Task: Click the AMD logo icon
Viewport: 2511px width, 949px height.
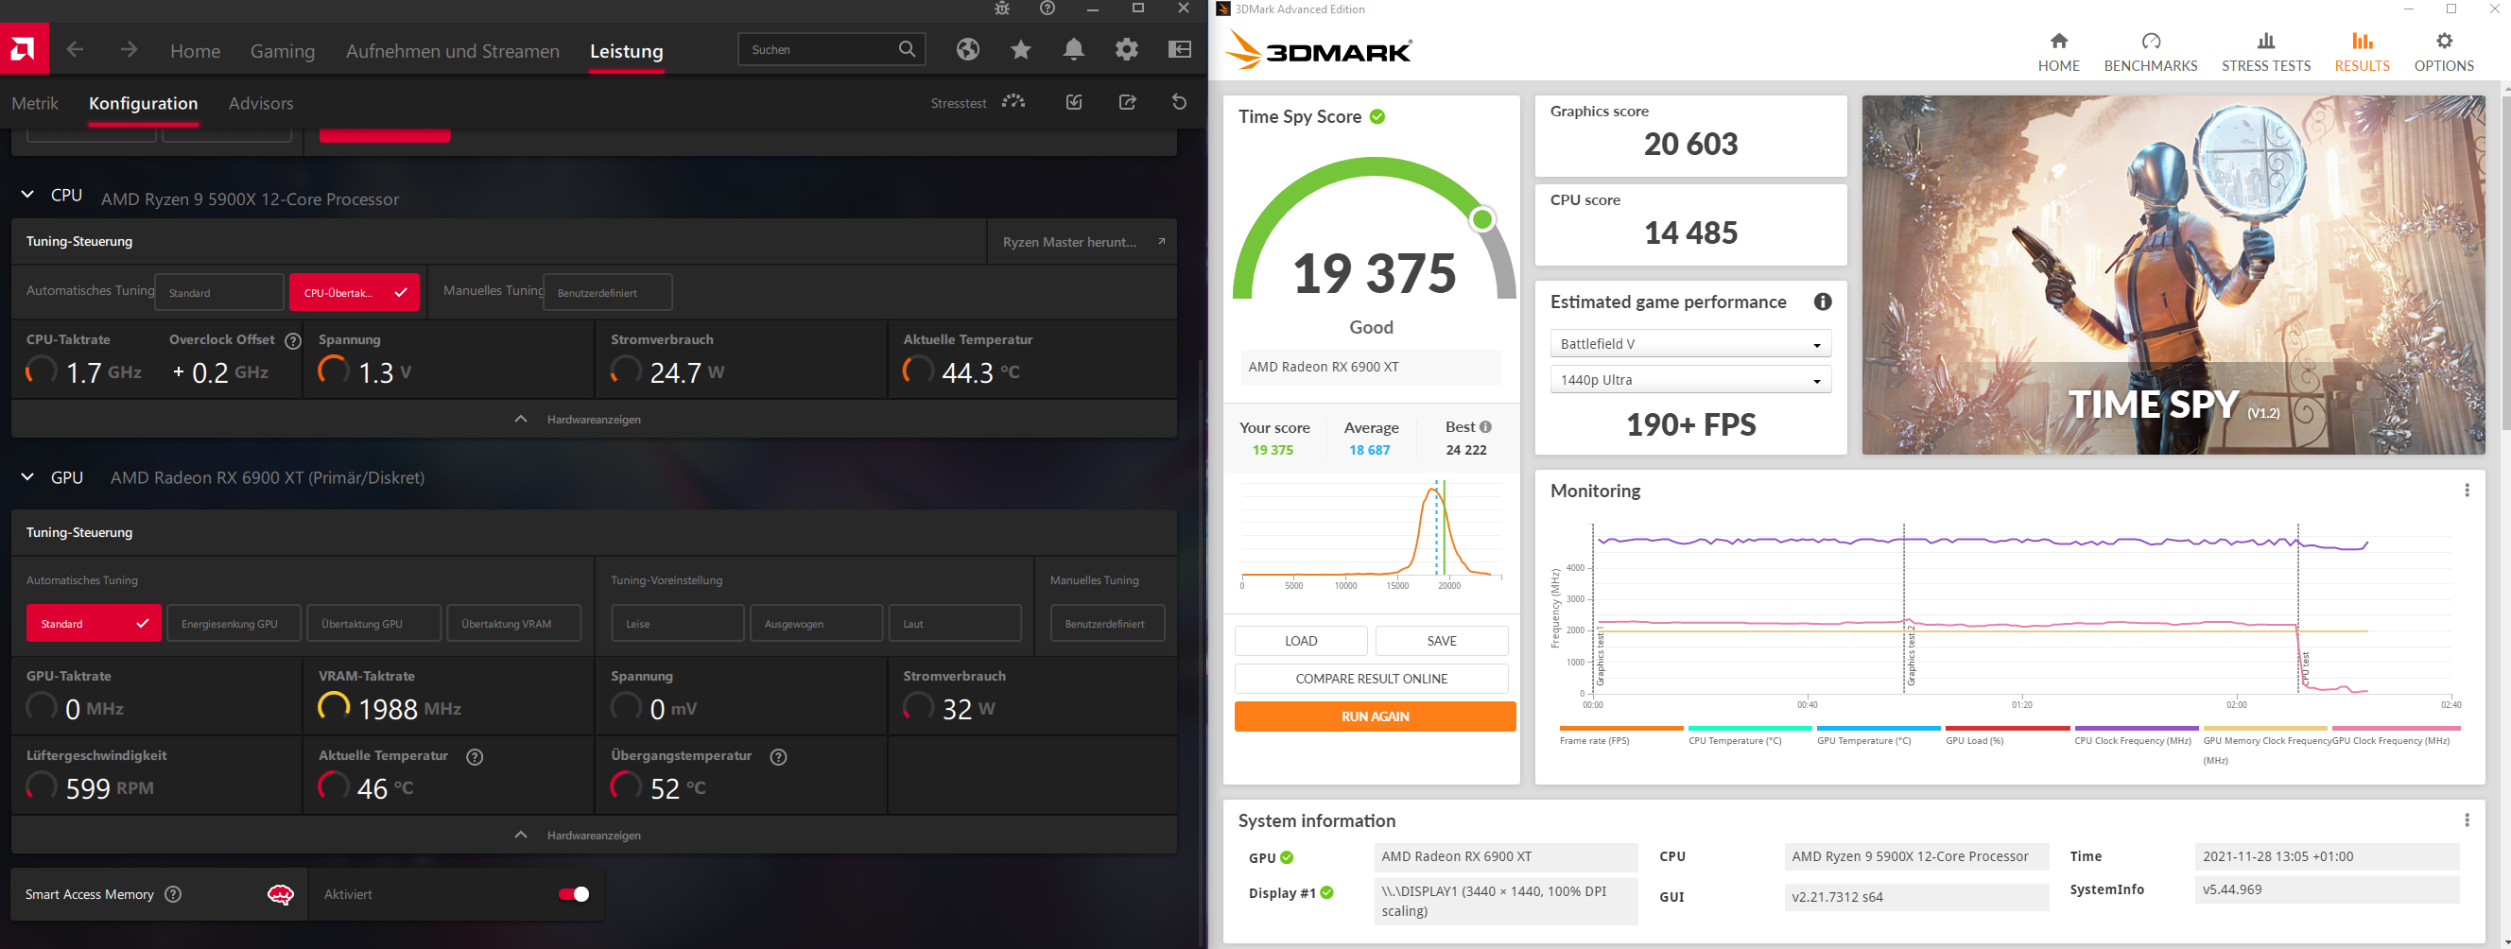Action: 24,49
